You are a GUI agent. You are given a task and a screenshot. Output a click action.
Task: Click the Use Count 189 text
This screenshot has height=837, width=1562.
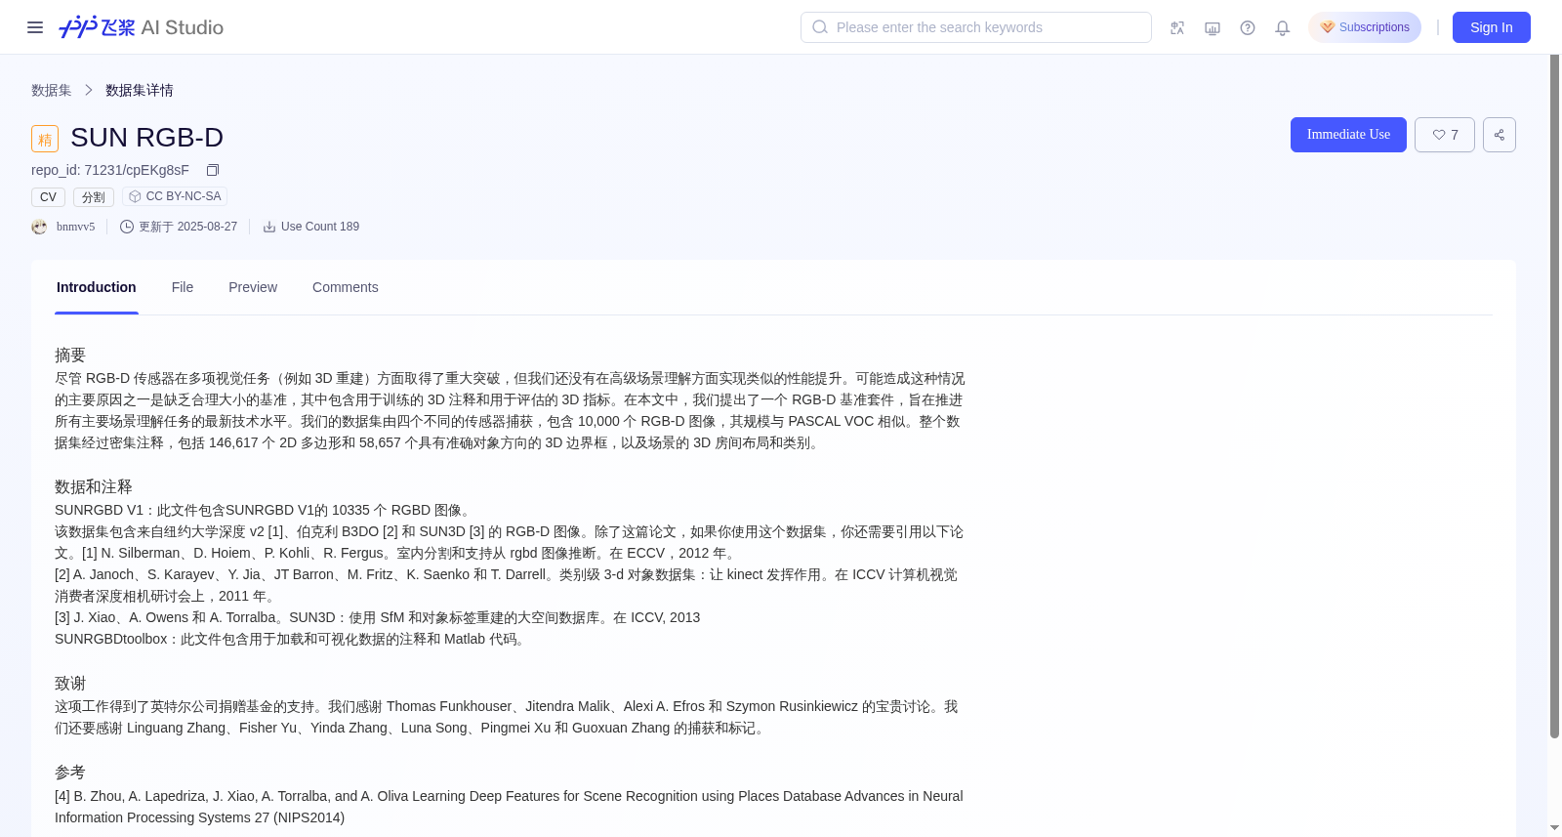(x=320, y=227)
